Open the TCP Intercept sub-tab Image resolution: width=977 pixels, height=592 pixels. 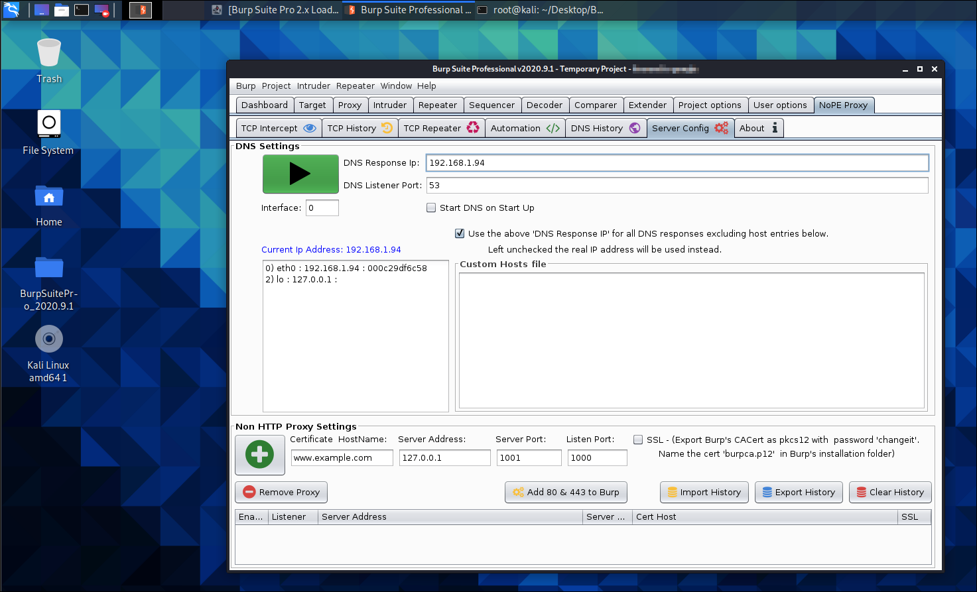pyautogui.click(x=279, y=128)
